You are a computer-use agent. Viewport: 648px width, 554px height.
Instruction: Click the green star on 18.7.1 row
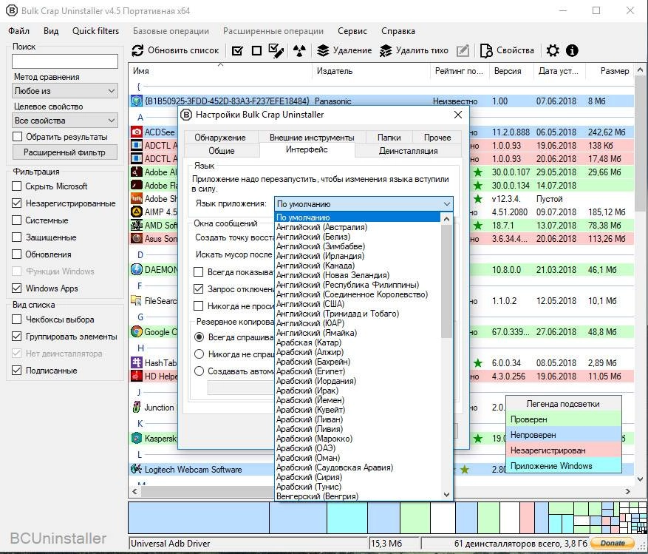click(x=478, y=226)
